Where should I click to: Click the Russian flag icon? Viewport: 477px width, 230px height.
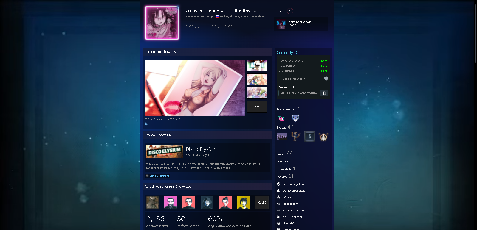coord(217,16)
